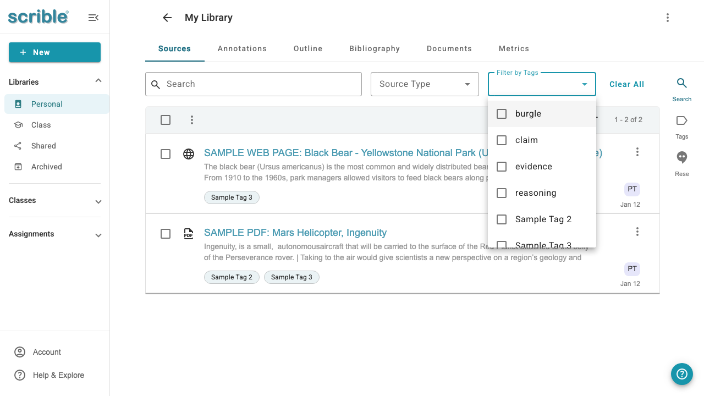Select the Black Bear source checkbox
704x396 pixels.
tap(166, 154)
